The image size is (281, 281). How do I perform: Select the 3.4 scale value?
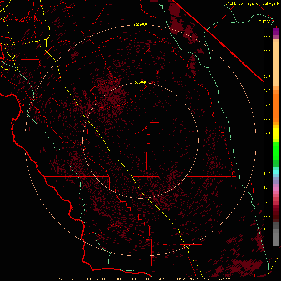coord(267,146)
